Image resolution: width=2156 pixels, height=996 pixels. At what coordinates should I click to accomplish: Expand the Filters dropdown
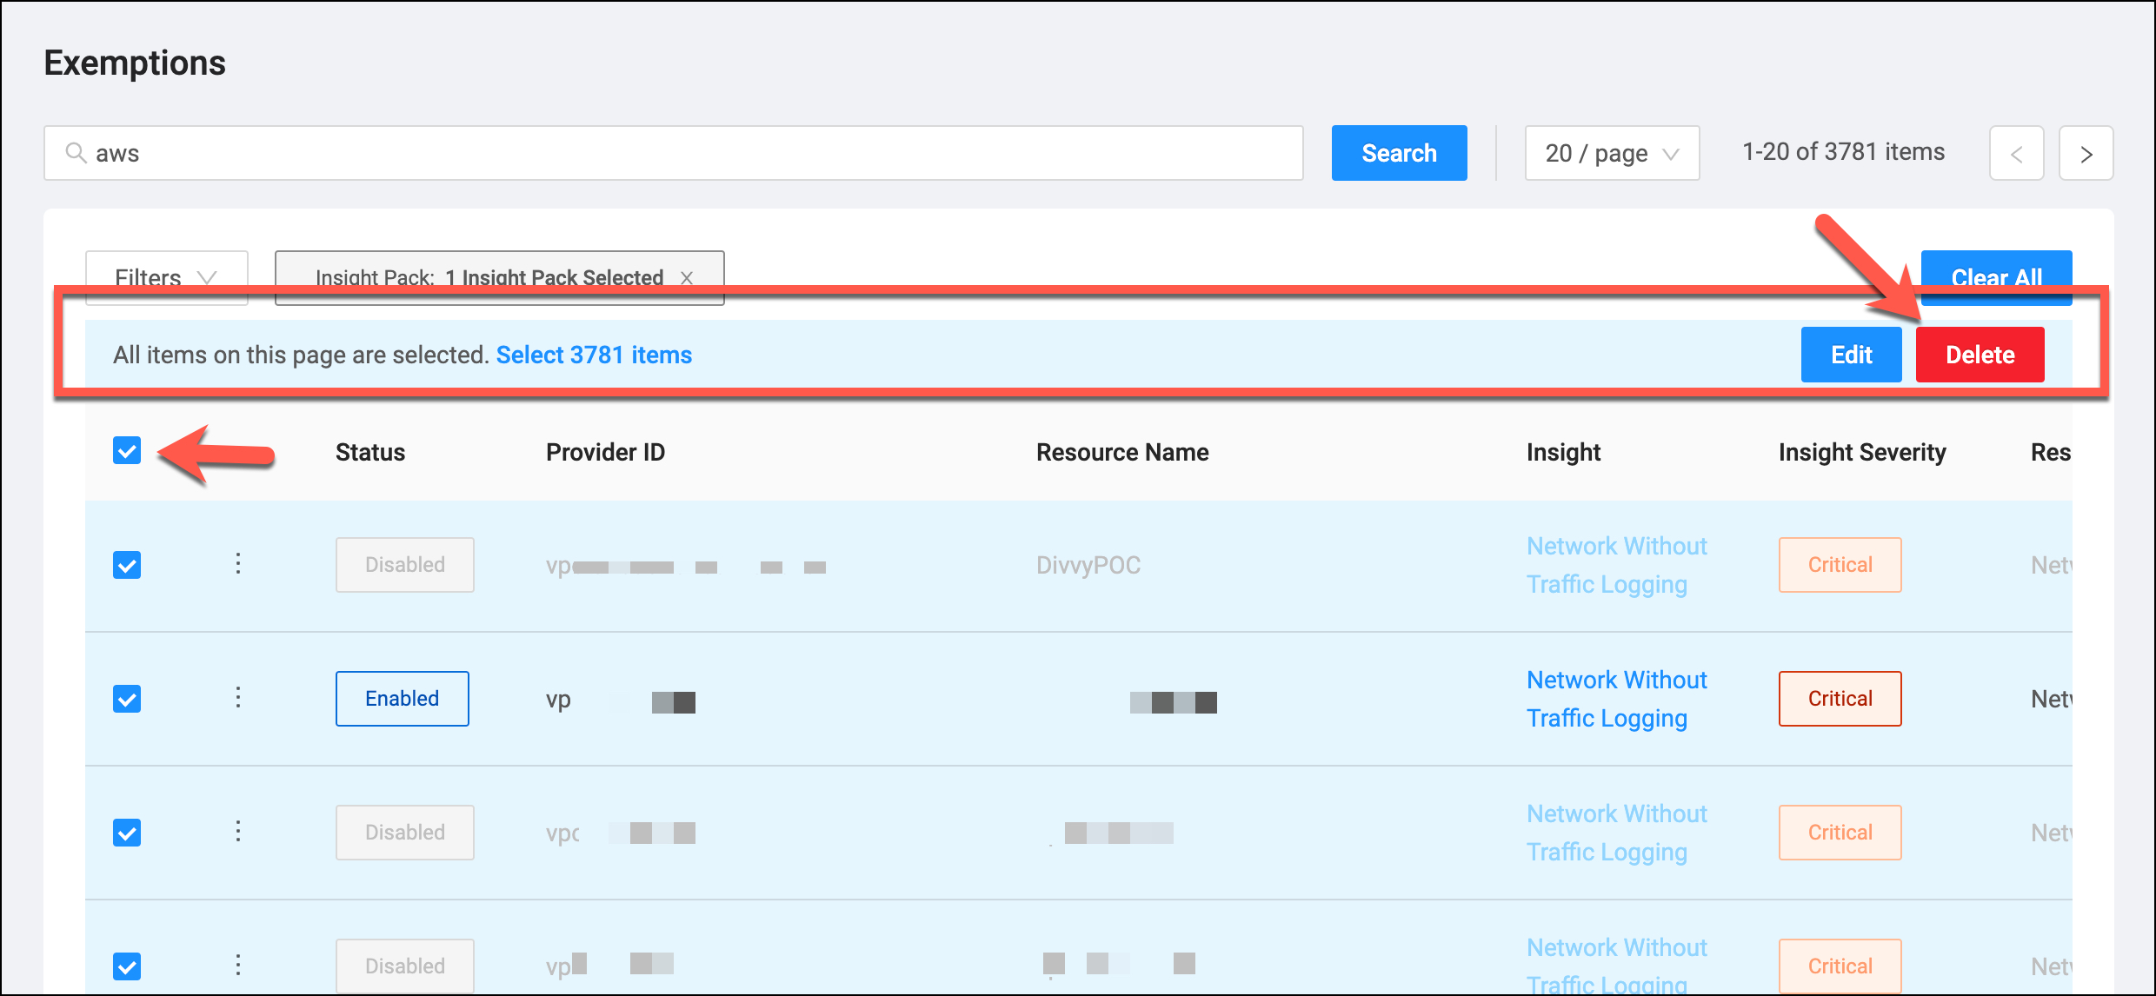pos(166,277)
